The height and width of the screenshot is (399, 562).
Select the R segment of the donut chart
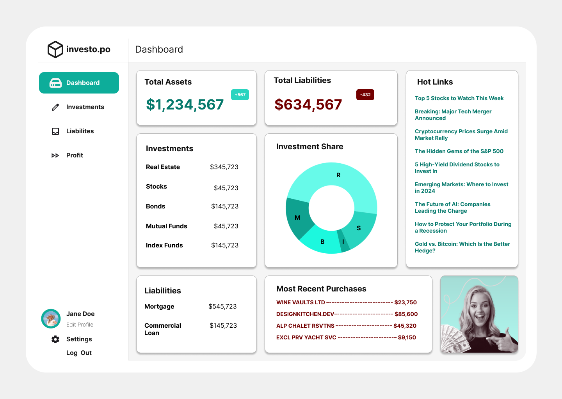coord(338,175)
